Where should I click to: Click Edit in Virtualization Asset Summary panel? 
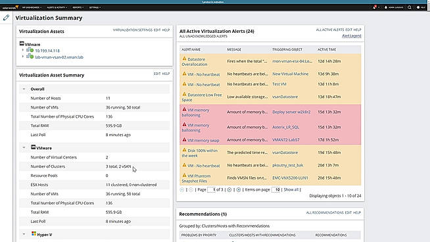pos(157,74)
